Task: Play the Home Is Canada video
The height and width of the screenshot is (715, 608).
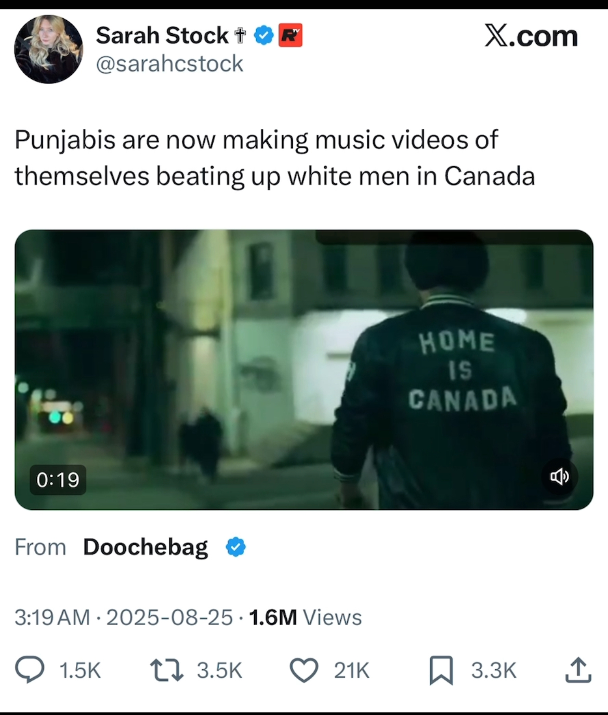Action: click(x=303, y=369)
